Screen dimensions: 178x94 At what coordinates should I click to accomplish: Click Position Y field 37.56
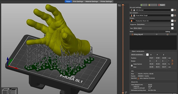[x=158, y=58]
